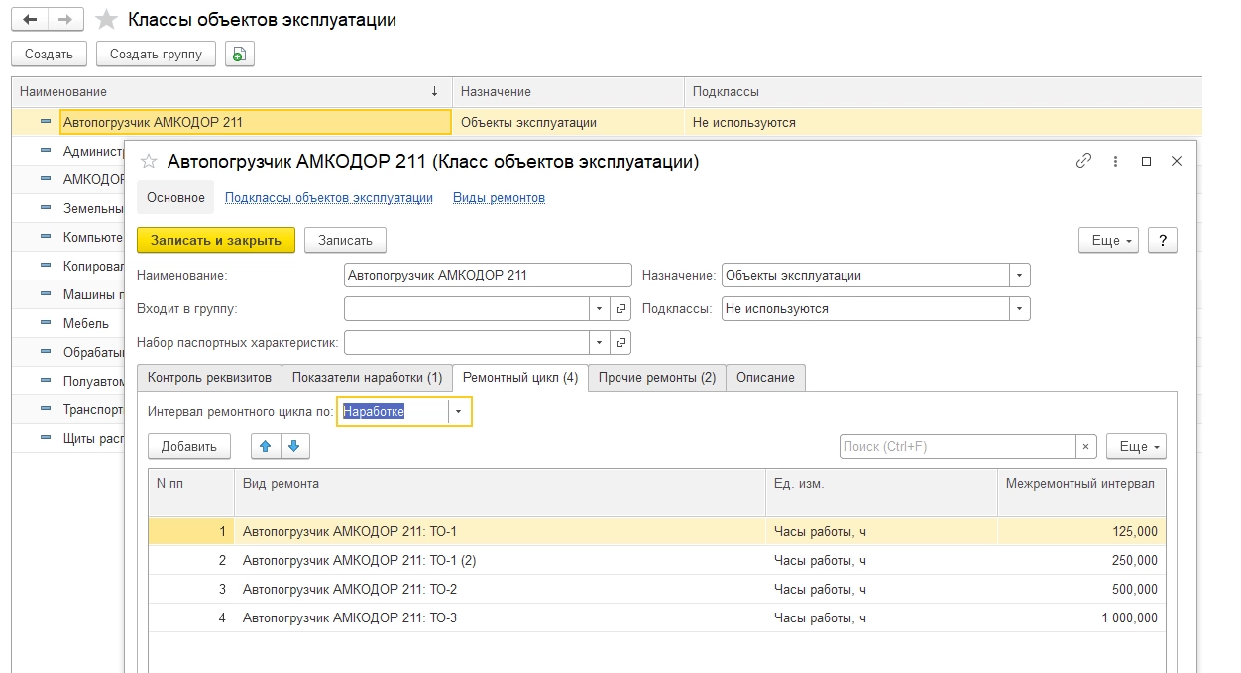Click the interval value 125,000

coord(1135,532)
